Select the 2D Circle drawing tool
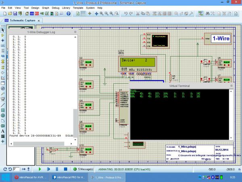The image size is (242, 182). (x=3, y=115)
